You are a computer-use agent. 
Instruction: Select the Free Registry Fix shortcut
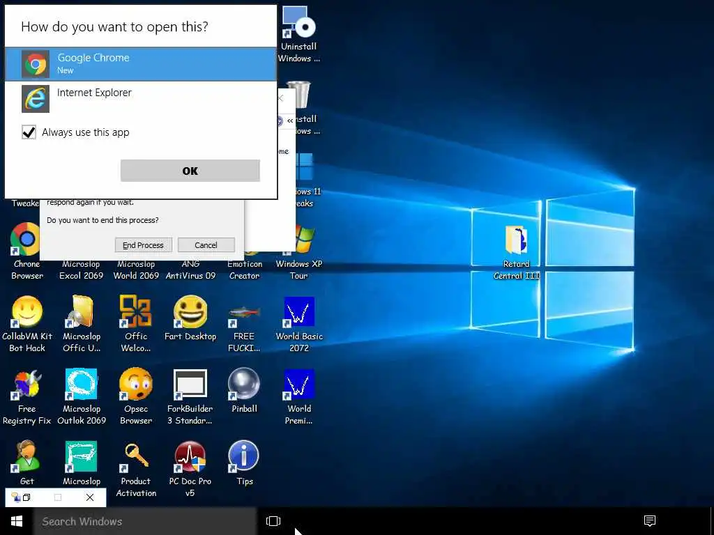(27, 396)
